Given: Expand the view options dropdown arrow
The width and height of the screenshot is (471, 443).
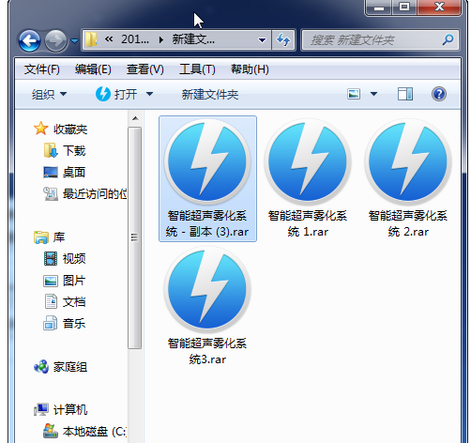Looking at the screenshot, I should [373, 94].
